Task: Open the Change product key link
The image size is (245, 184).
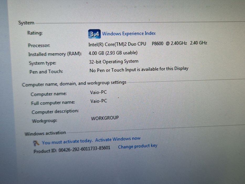Action: click(x=138, y=146)
